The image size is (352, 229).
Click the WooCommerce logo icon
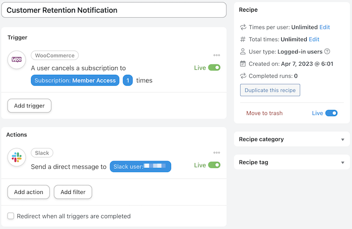point(17,60)
